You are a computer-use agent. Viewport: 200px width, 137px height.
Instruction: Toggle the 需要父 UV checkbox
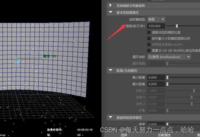(149, 51)
